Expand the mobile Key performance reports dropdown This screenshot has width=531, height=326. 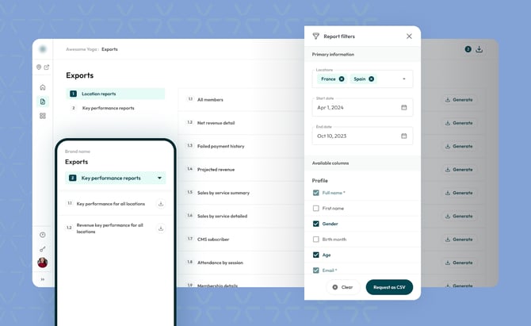click(x=159, y=178)
